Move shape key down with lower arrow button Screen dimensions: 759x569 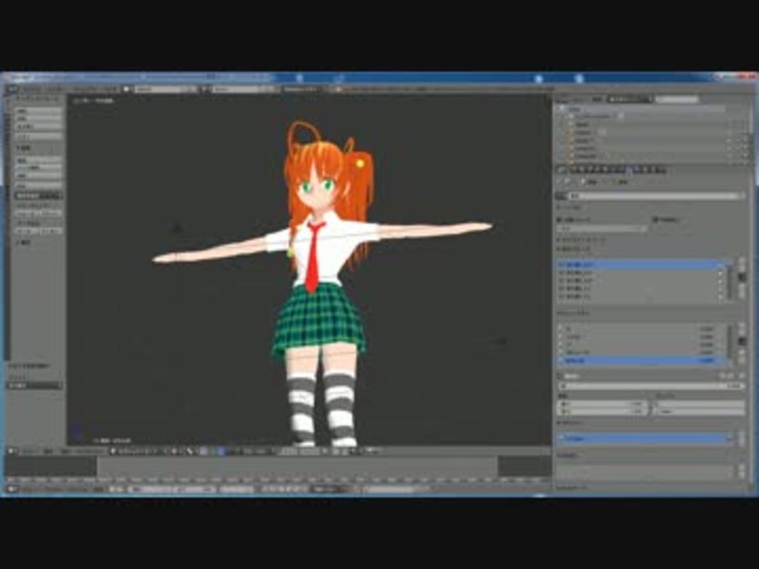coord(742,361)
